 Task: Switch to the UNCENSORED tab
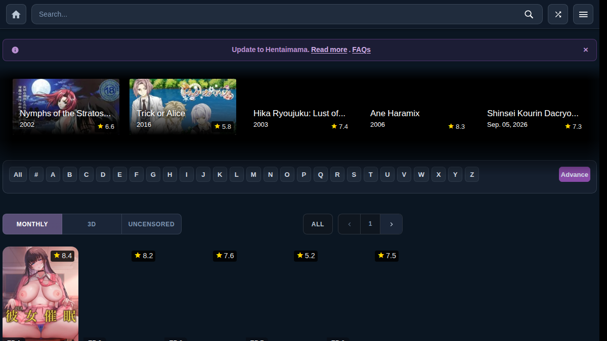(x=151, y=224)
